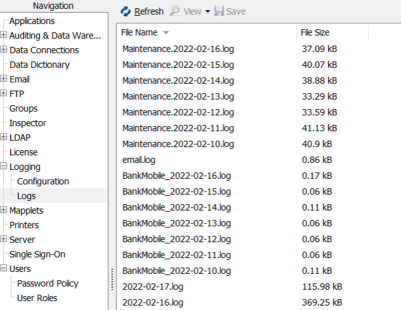The image size is (401, 310).
Task: Expand the Data Connections tree node
Action: coord(4,50)
